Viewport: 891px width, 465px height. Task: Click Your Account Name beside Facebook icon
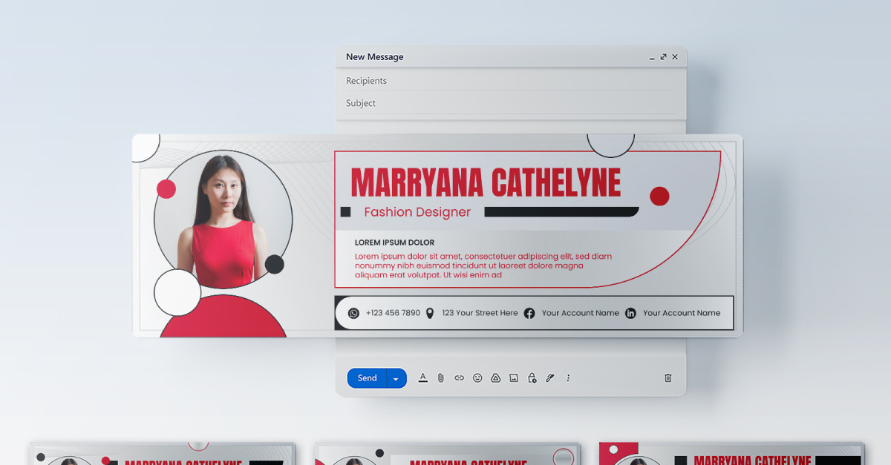click(581, 313)
